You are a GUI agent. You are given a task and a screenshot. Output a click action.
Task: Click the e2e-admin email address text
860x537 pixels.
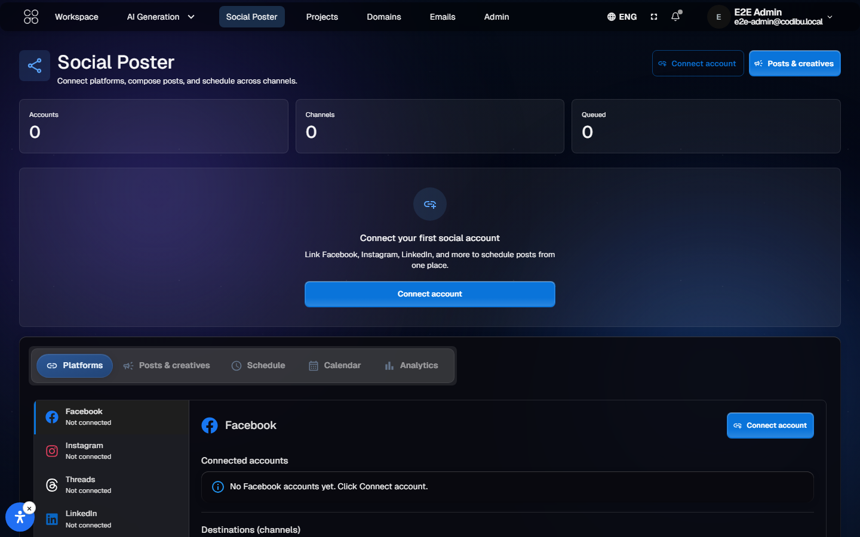point(778,22)
